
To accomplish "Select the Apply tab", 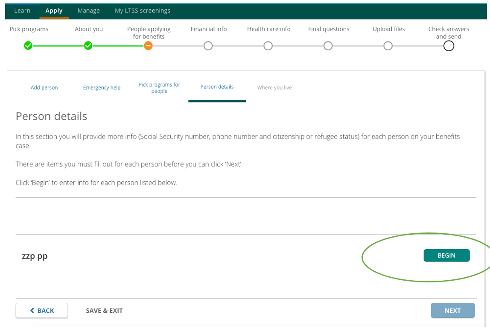I will pyautogui.click(x=54, y=11).
